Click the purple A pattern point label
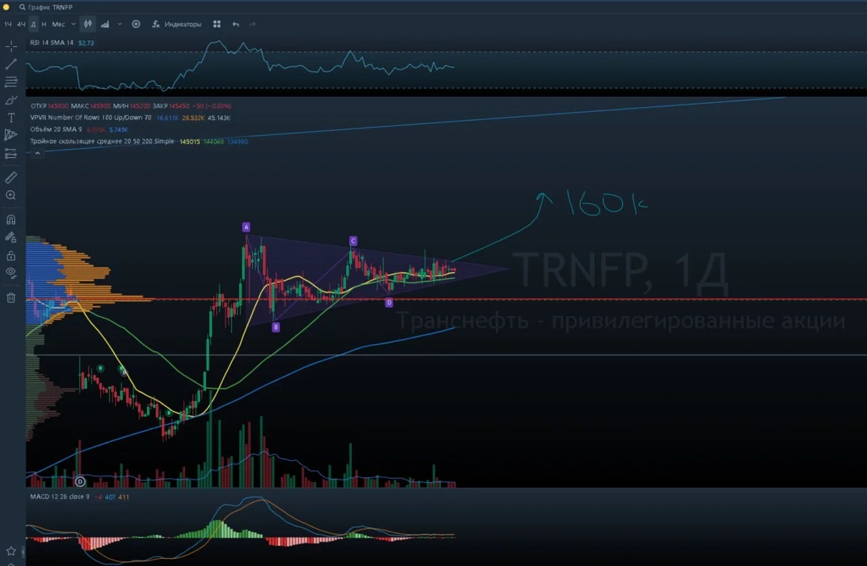This screenshot has width=867, height=566. click(x=247, y=227)
